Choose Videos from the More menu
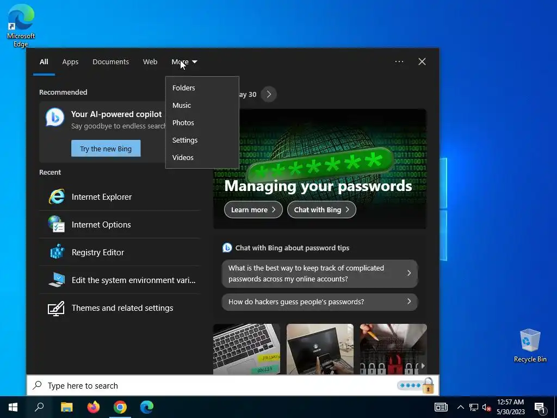The width and height of the screenshot is (557, 418). coord(202,157)
